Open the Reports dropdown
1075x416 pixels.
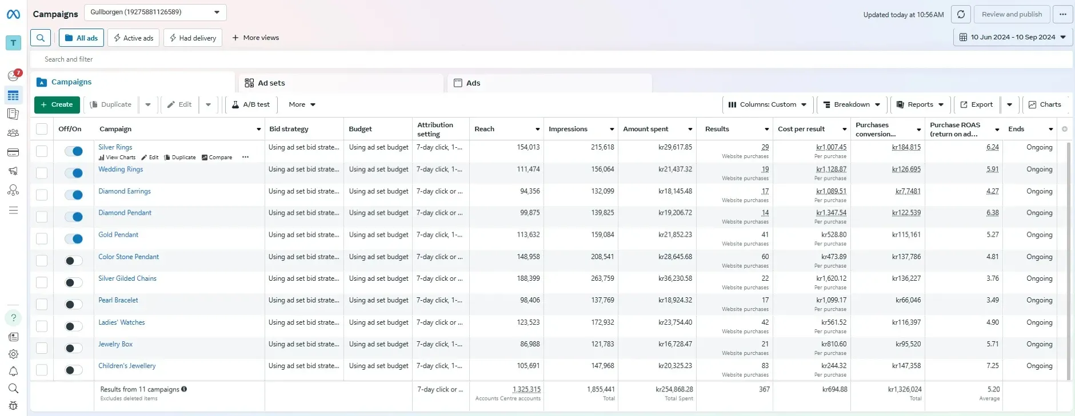[920, 104]
